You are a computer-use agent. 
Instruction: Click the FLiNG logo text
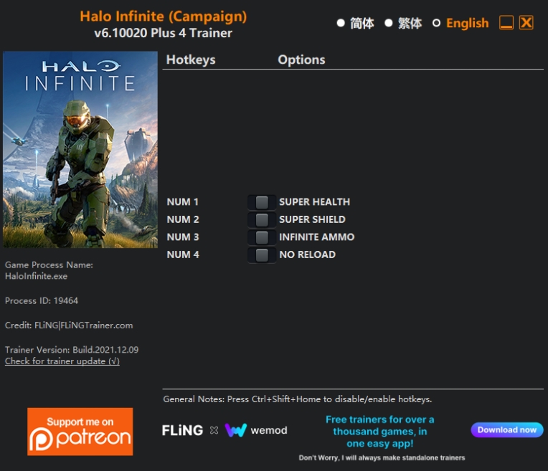182,430
